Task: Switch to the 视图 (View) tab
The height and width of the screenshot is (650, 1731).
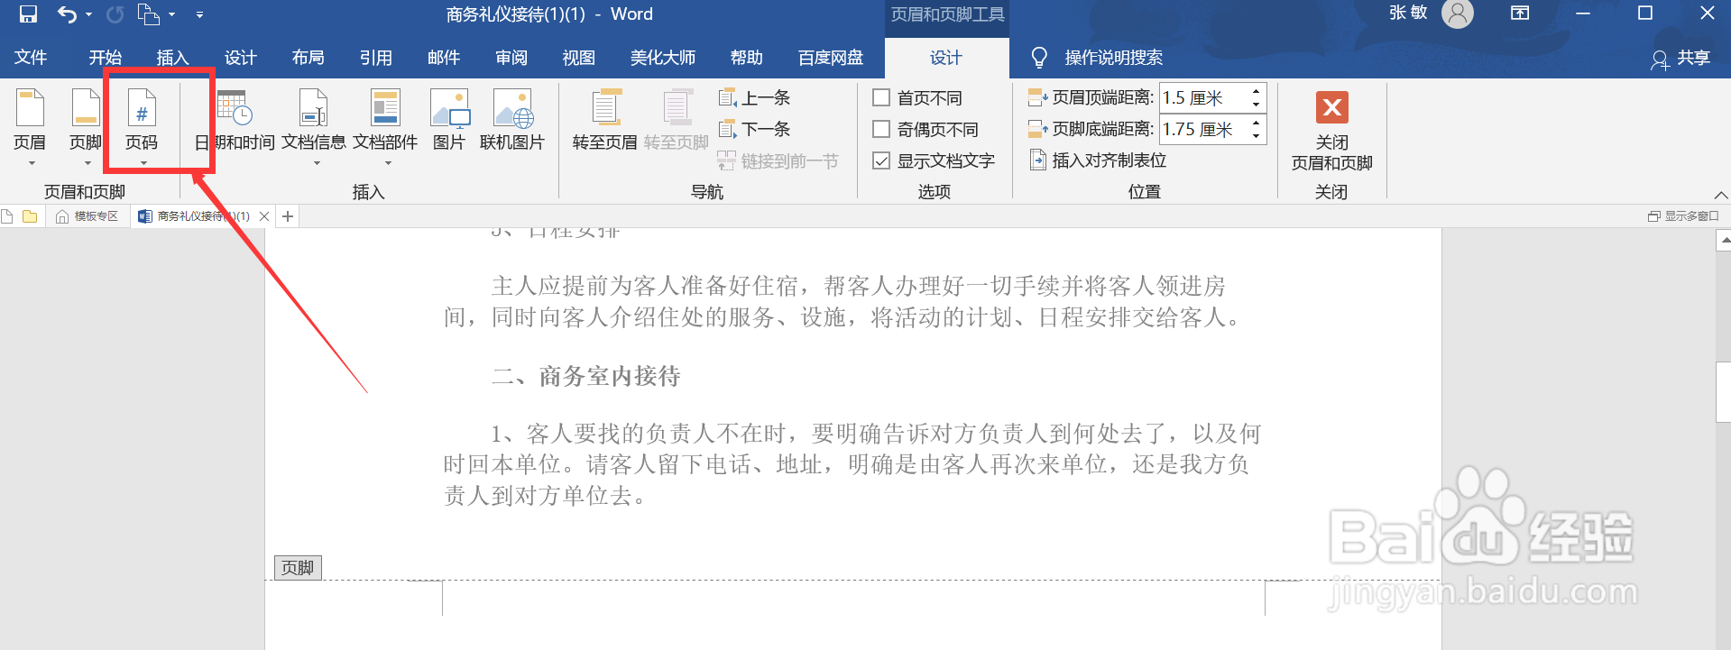Action: coord(578,58)
